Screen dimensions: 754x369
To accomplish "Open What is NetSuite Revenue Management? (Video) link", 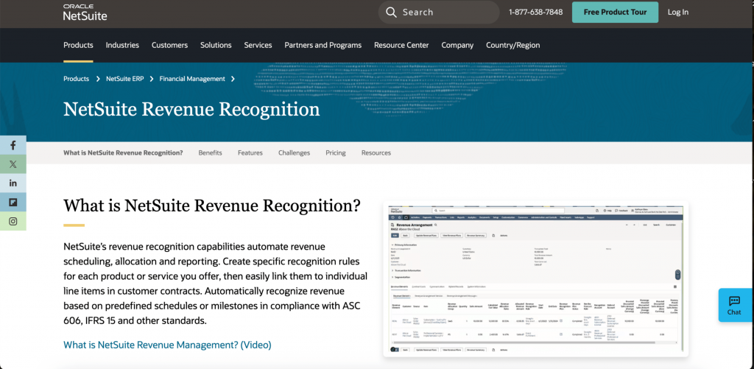I will click(x=167, y=345).
